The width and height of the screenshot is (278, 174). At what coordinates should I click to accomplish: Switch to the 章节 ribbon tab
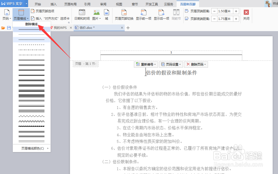pyautogui.click(x=135, y=4)
